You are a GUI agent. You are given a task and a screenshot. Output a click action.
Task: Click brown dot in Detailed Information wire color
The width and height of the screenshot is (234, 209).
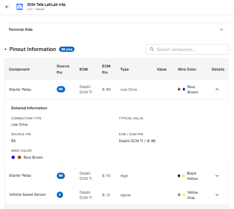point(20,158)
